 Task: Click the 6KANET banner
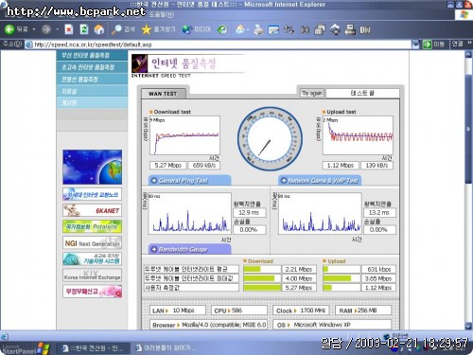click(92, 210)
